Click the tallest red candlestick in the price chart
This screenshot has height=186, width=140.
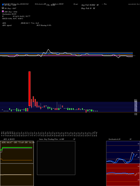click(x=29, y=88)
